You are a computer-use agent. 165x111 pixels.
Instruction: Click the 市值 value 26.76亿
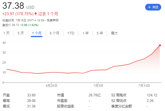[94, 95]
